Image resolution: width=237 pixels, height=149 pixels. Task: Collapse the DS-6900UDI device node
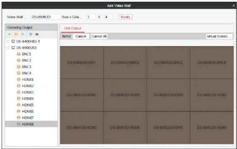click(8, 48)
